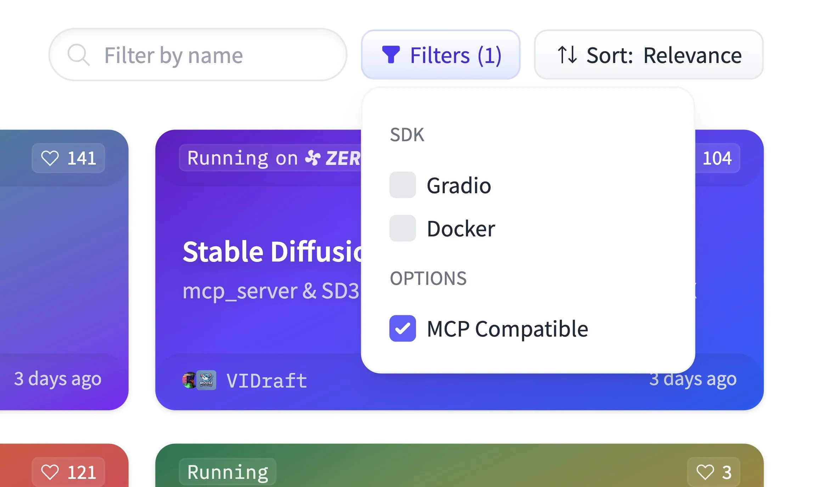Screen dimensions: 822x487
Task: Click the Running on ZERO badge
Action: click(x=270, y=158)
